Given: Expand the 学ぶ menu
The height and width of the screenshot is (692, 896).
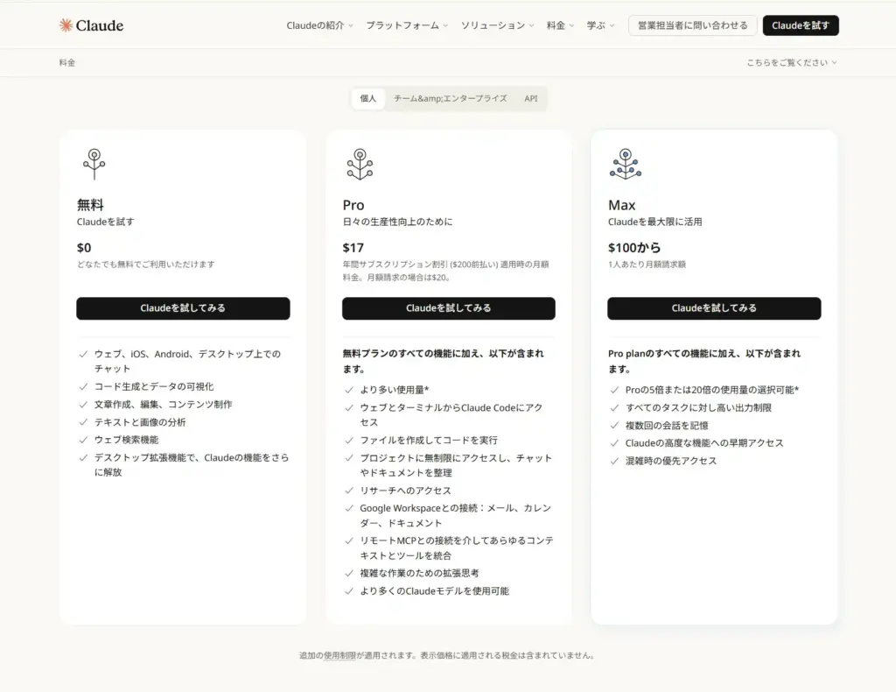Looking at the screenshot, I should coord(600,25).
